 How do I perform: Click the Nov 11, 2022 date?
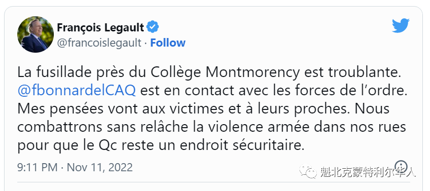(100, 167)
